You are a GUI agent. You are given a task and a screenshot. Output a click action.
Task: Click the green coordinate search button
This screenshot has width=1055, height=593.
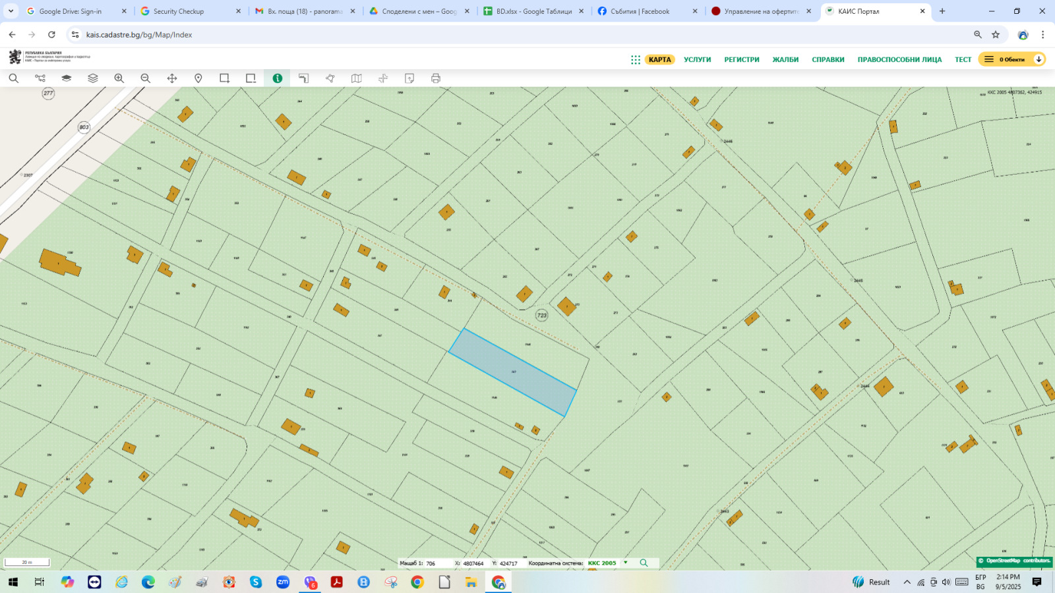644,563
